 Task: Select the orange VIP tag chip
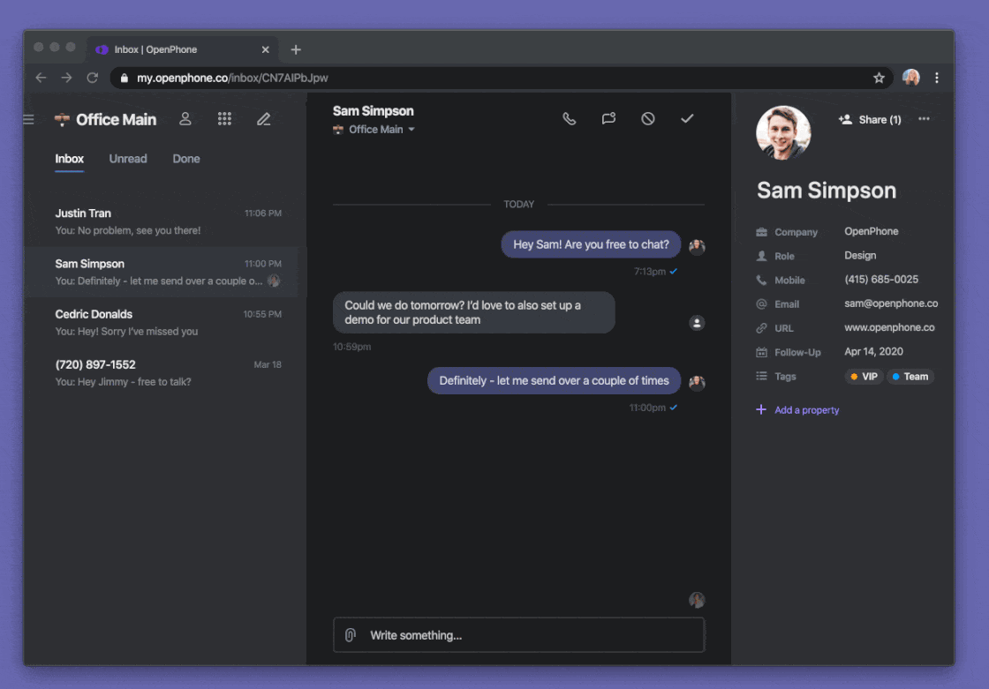pyautogui.click(x=864, y=376)
